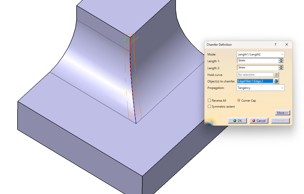Decrease Length 2 with the down arrow
The image size is (304, 194).
pos(281,69)
